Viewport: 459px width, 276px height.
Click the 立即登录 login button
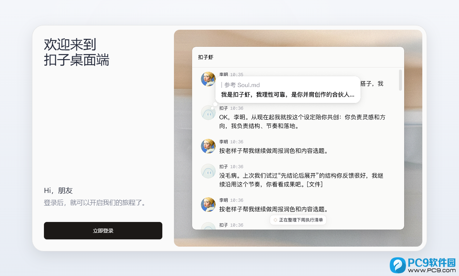tap(103, 231)
